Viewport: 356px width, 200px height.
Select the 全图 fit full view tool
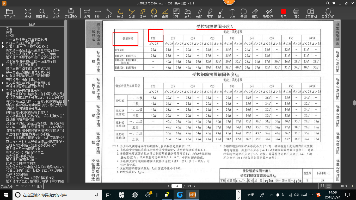click(x=28, y=13)
